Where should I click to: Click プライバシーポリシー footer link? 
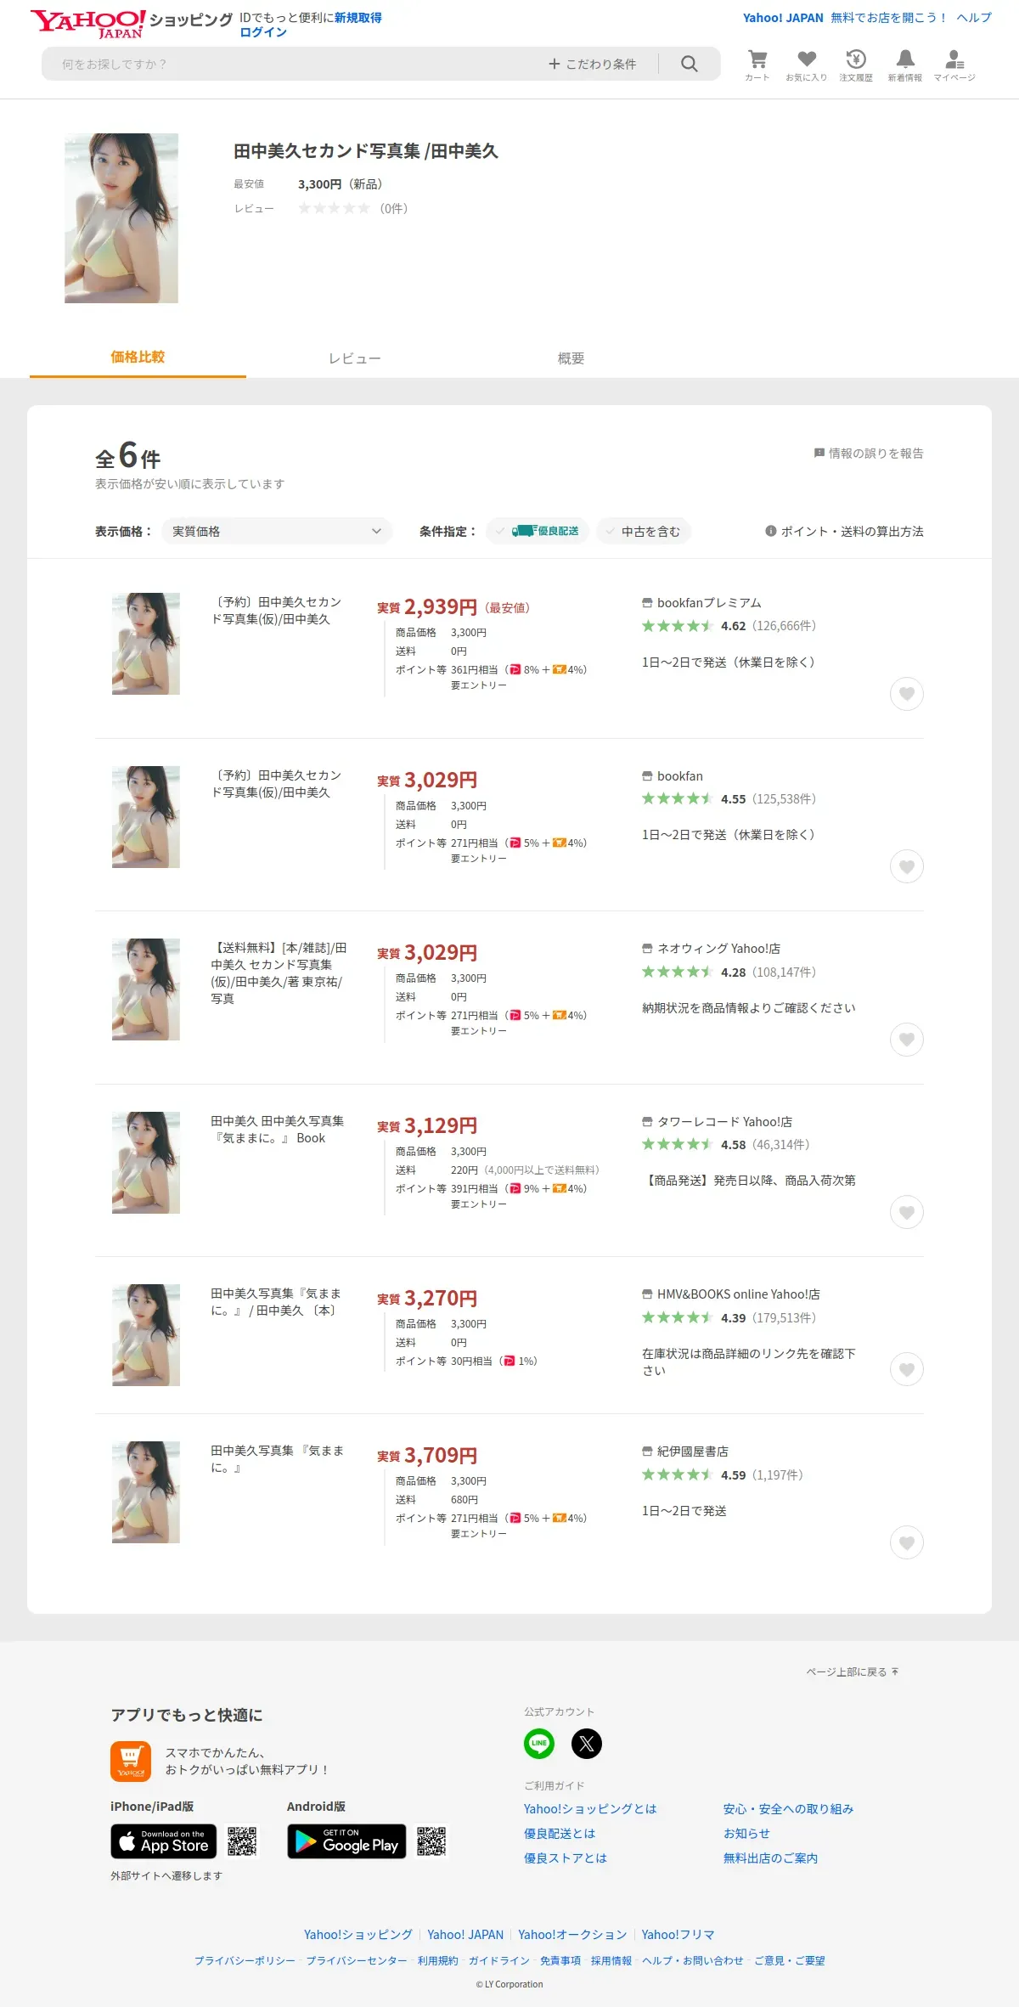[x=245, y=1961]
